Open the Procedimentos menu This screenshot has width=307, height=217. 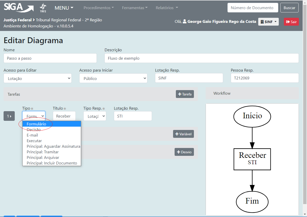click(99, 8)
